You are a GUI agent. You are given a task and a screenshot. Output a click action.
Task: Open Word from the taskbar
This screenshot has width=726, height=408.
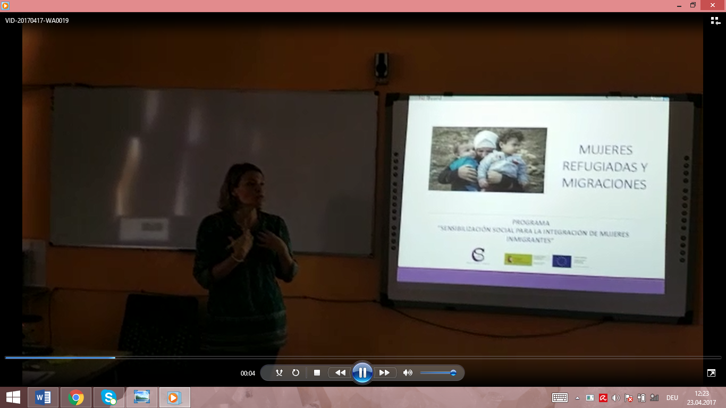coord(43,397)
